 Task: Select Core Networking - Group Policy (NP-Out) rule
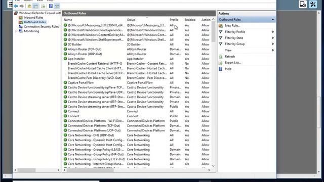point(137,154)
